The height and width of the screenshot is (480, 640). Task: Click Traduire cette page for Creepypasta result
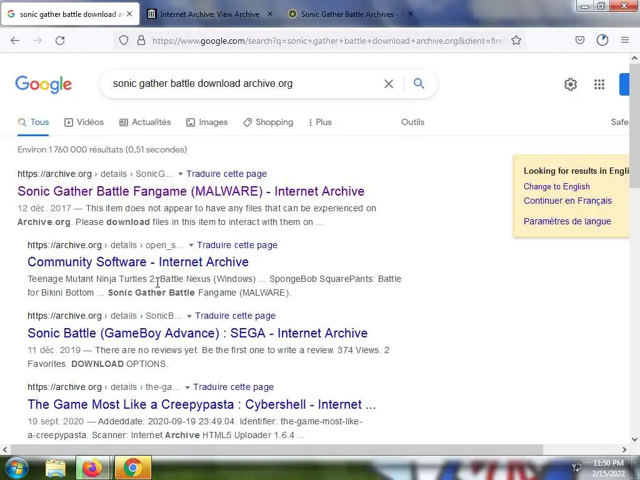point(234,387)
